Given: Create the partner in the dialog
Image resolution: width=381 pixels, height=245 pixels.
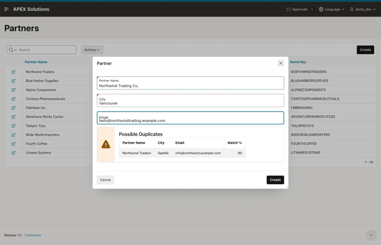Looking at the screenshot, I should click(275, 180).
